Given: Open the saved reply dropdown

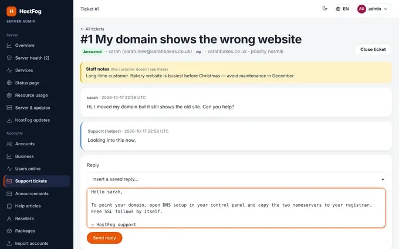Looking at the screenshot, I should [x=236, y=179].
